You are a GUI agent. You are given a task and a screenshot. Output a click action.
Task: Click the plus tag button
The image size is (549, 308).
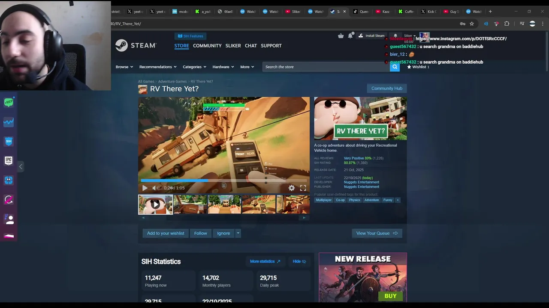pyautogui.click(x=398, y=200)
